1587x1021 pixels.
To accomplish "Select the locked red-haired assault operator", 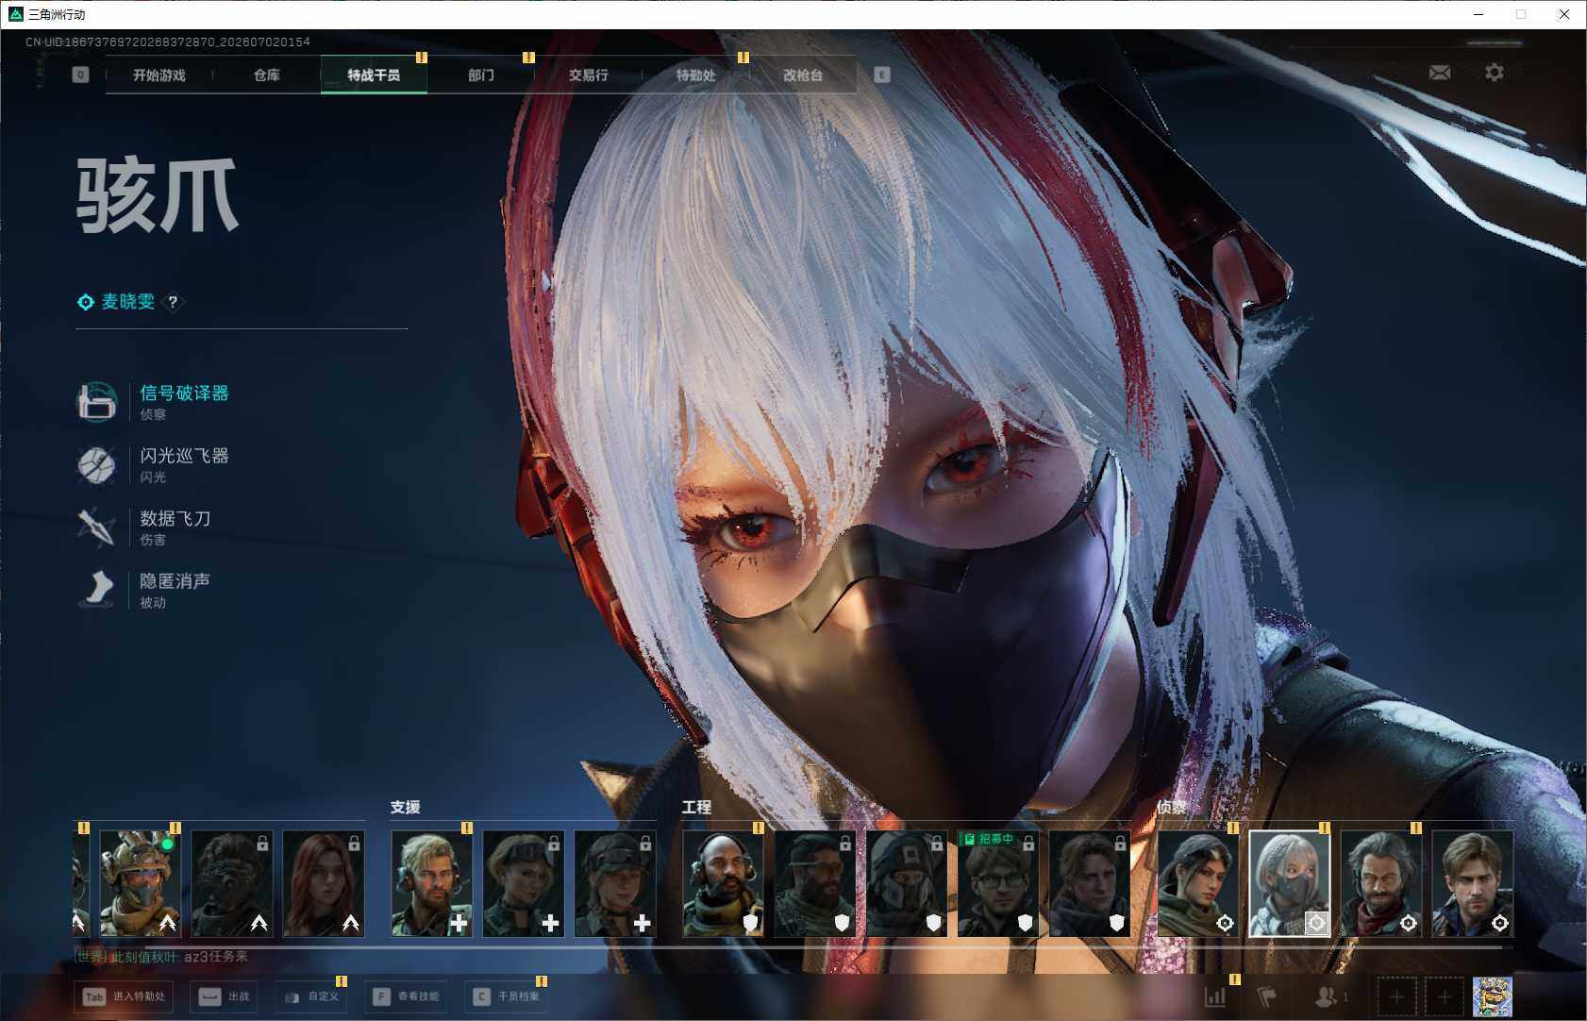I will tap(324, 883).
